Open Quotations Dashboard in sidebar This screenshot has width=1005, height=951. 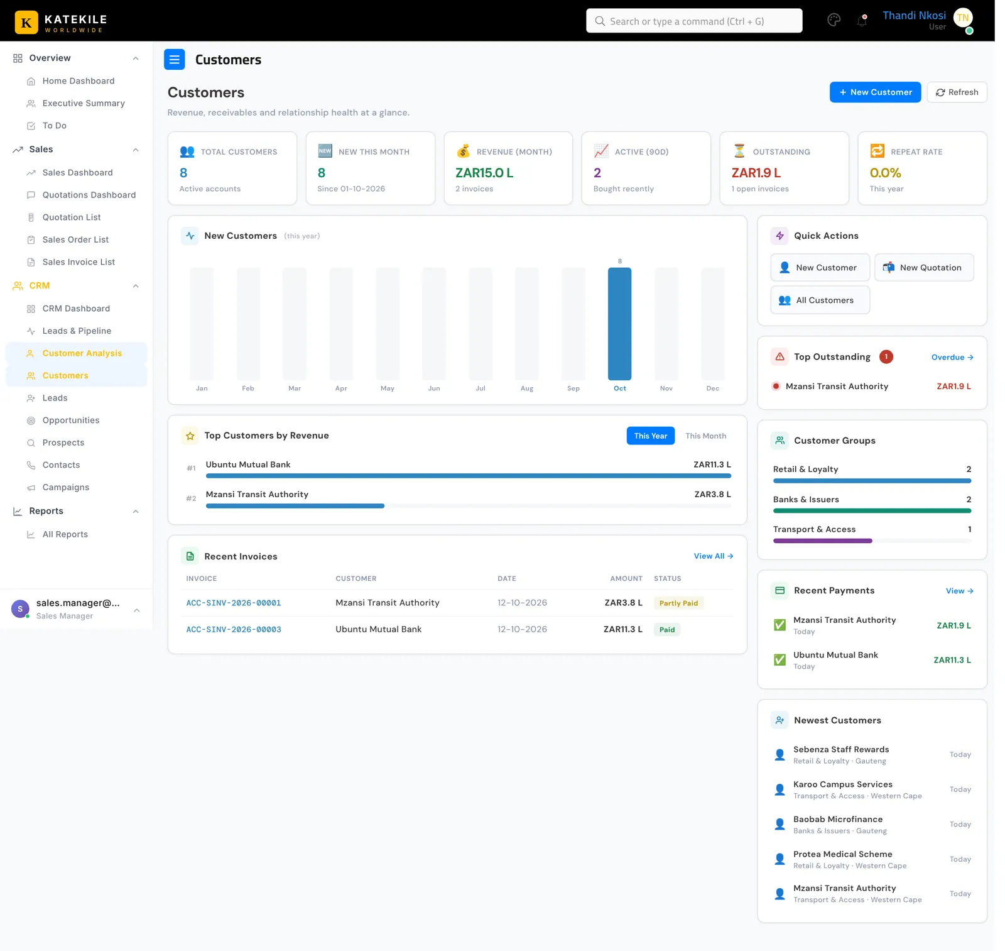coord(76,195)
